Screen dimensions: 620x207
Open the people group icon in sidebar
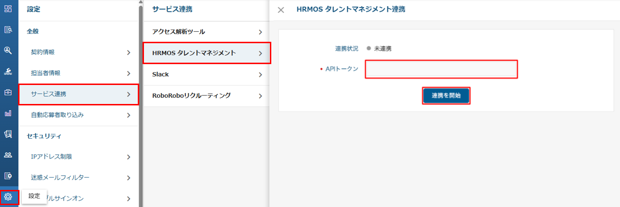coord(8,155)
